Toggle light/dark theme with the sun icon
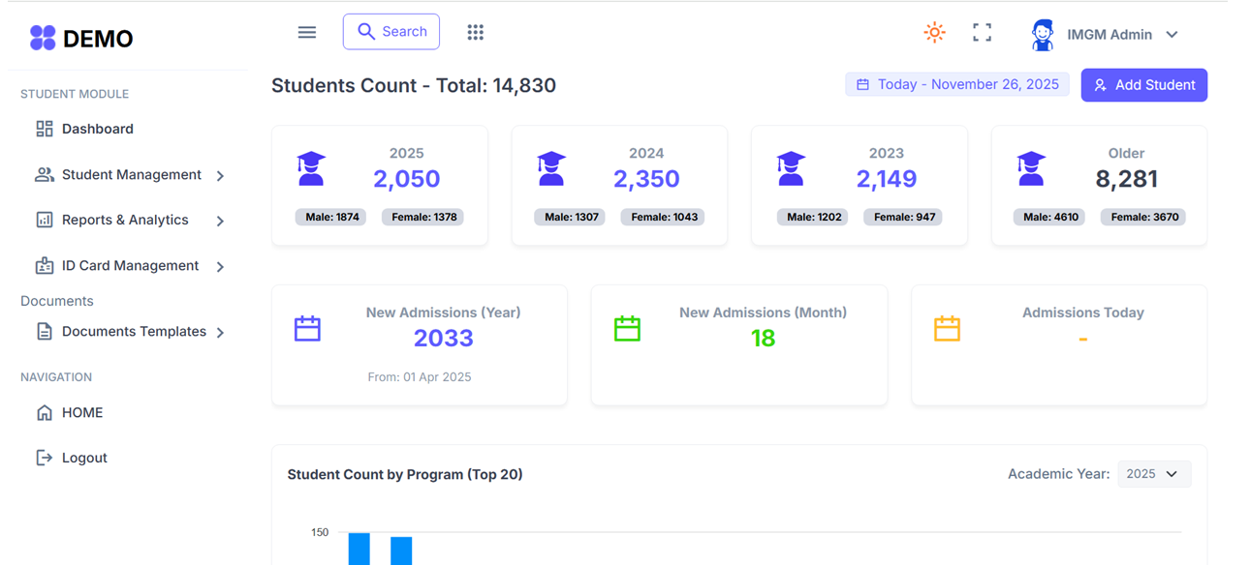Screen dimensions: 1250x565 tap(933, 32)
